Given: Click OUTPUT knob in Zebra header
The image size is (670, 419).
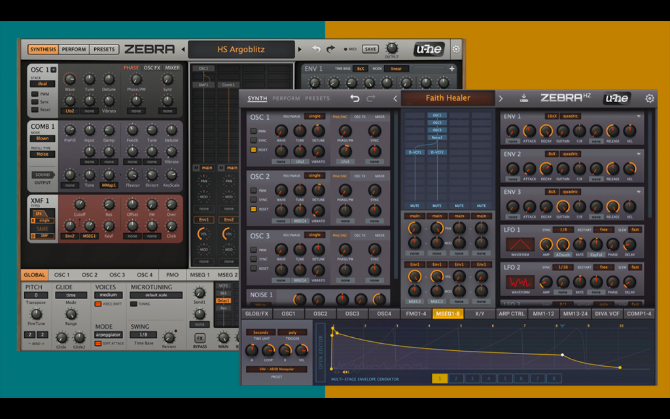Looking at the screenshot, I should coord(391,48).
